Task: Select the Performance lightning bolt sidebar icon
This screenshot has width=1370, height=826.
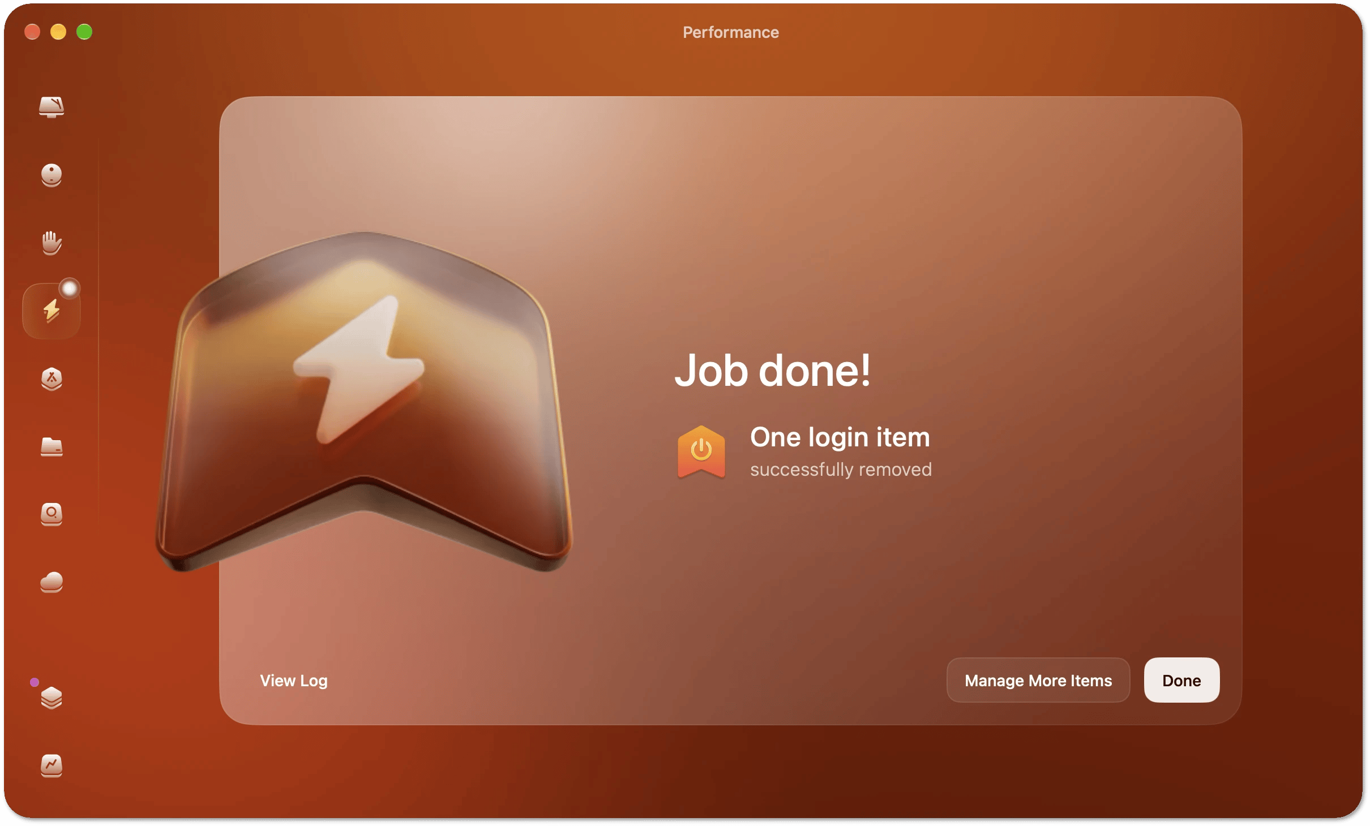Action: (52, 311)
